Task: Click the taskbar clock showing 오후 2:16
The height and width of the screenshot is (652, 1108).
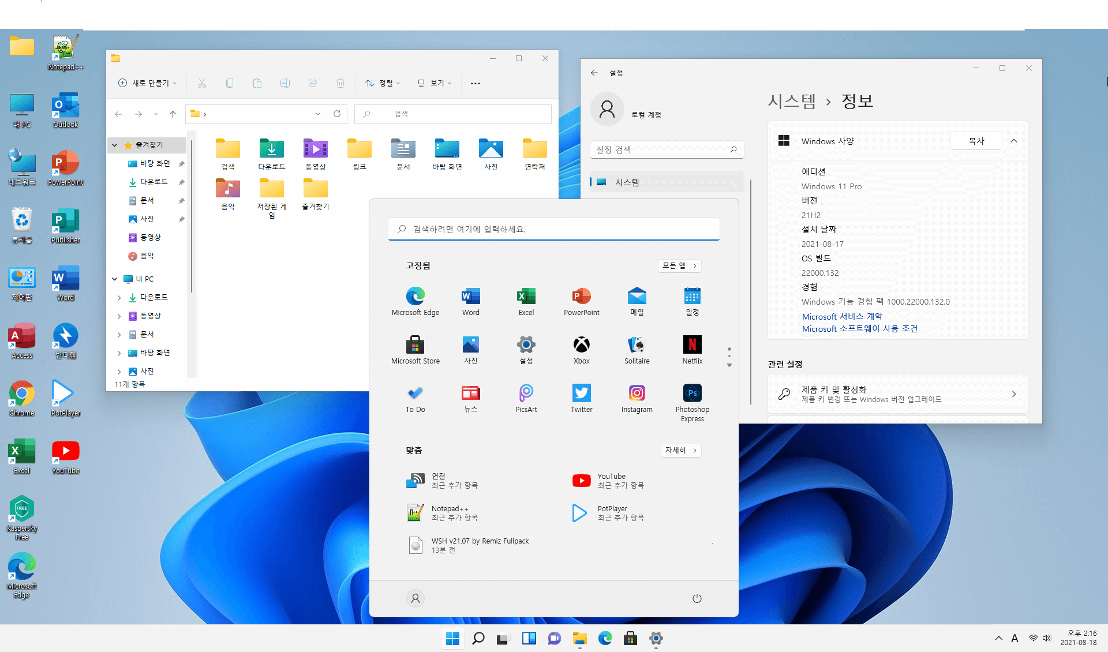Action: (1078, 638)
